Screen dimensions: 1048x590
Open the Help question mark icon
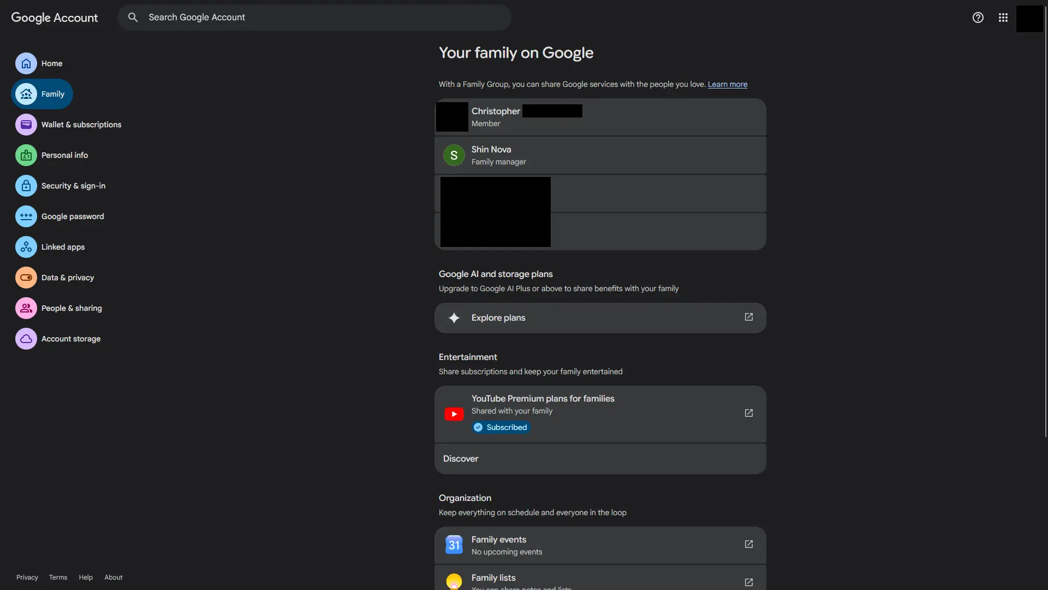tap(978, 17)
